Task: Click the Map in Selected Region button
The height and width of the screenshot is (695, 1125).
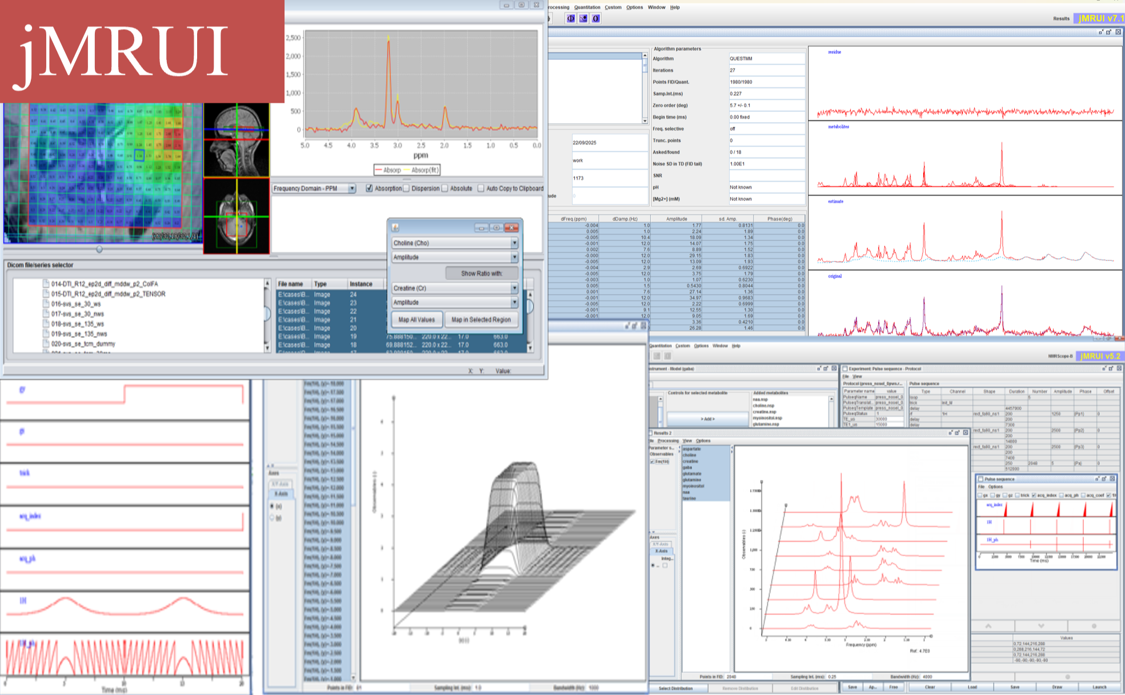Action: click(481, 320)
